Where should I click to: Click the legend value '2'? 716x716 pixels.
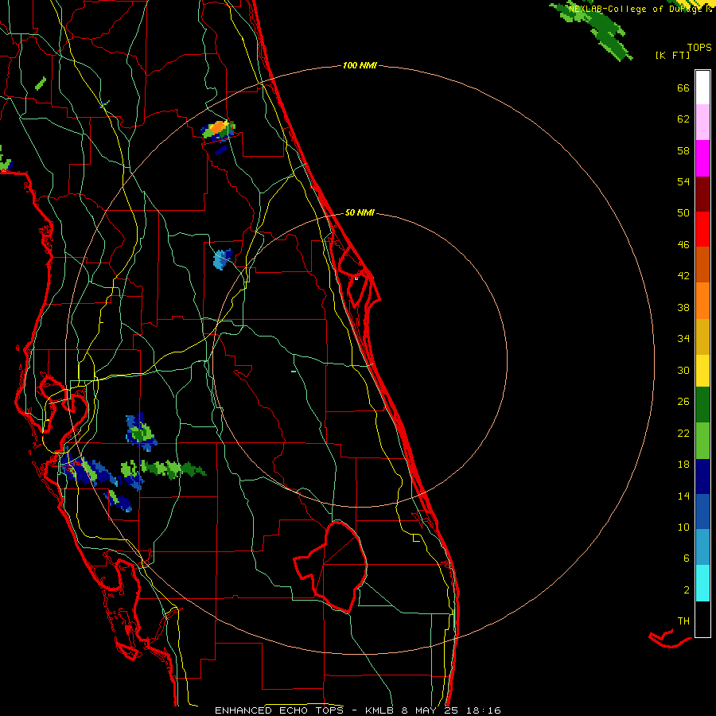pyautogui.click(x=687, y=590)
